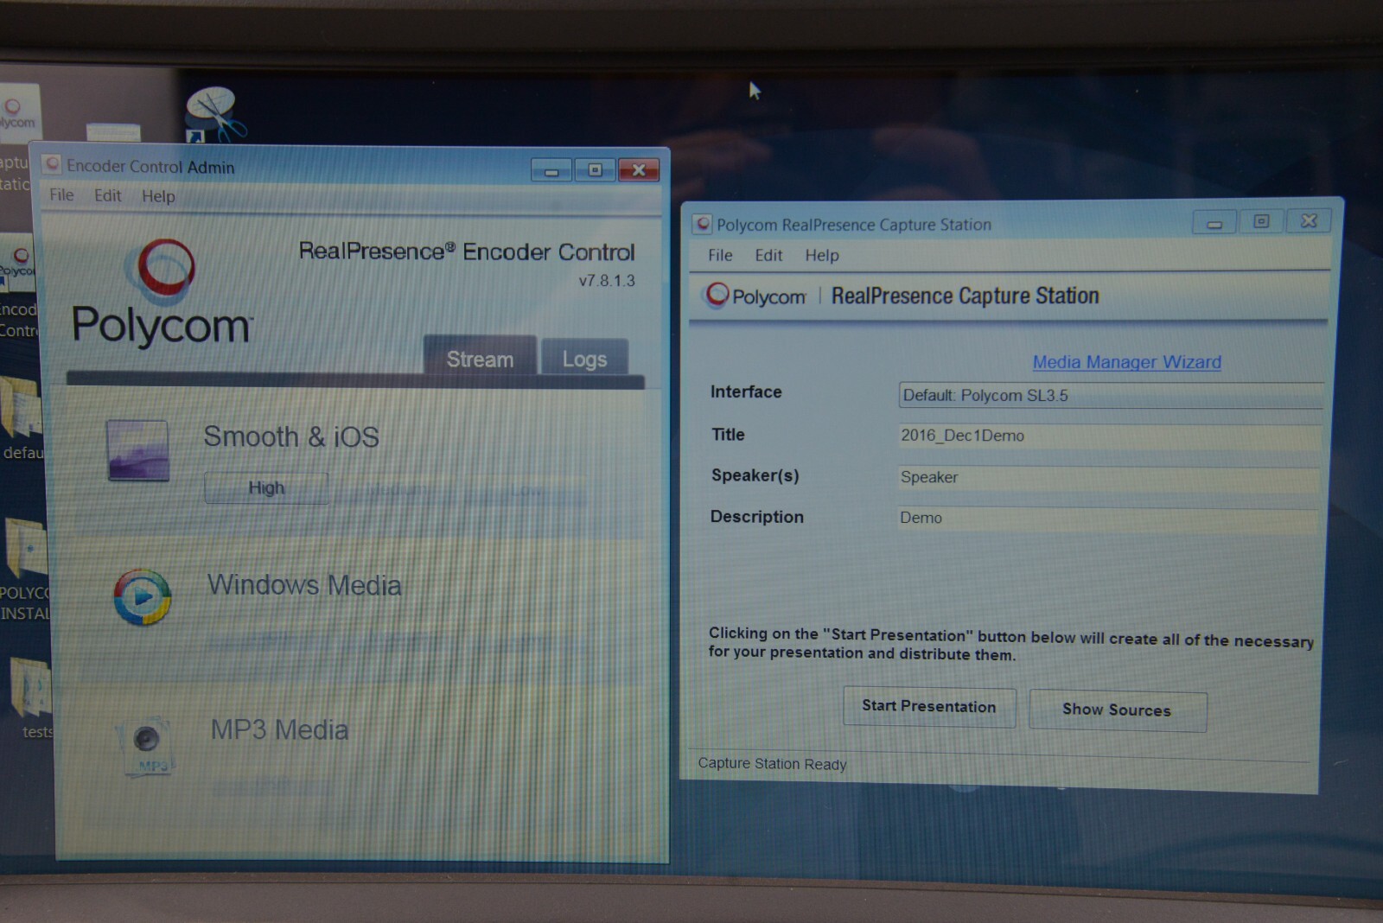
Task: Open Edit menu in Capture Station window
Action: [x=768, y=255]
